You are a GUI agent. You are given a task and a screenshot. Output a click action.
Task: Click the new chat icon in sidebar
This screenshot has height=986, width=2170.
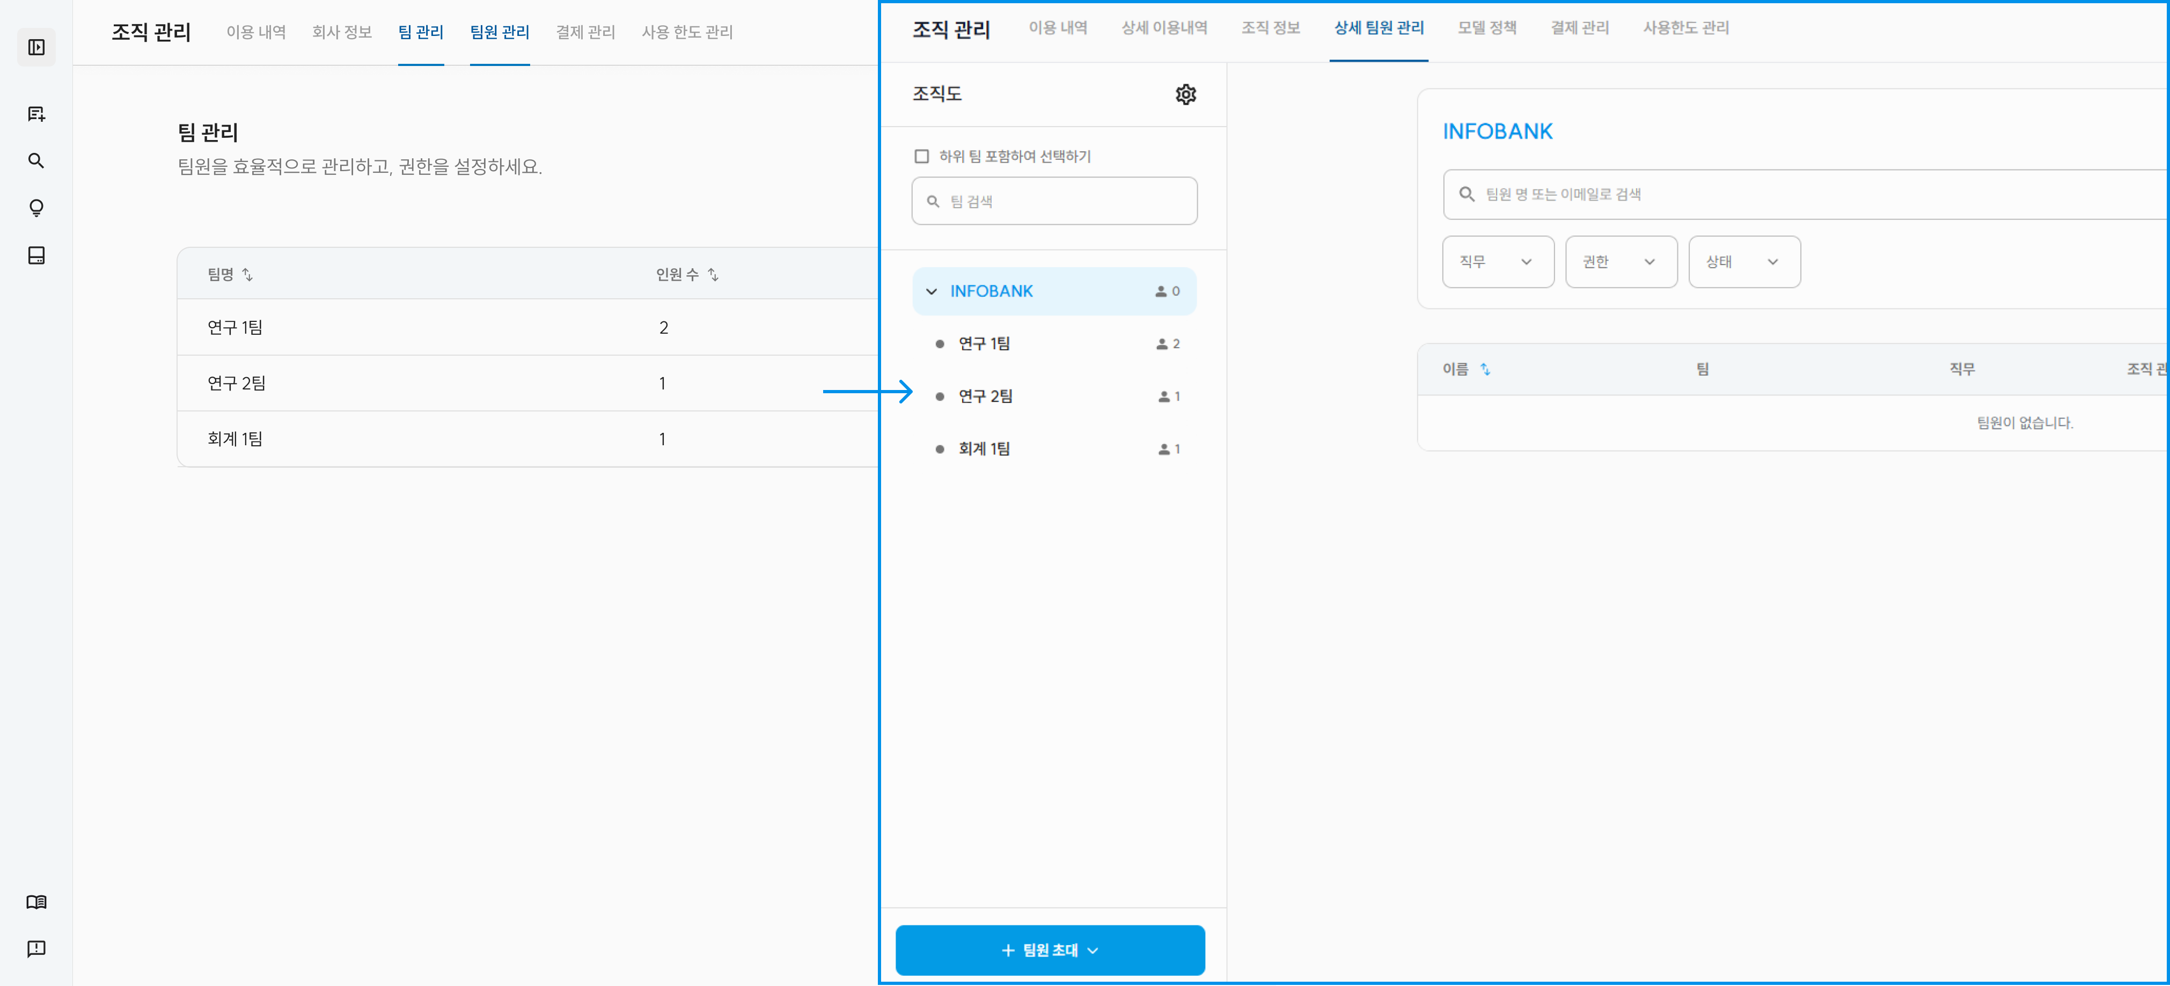point(36,114)
